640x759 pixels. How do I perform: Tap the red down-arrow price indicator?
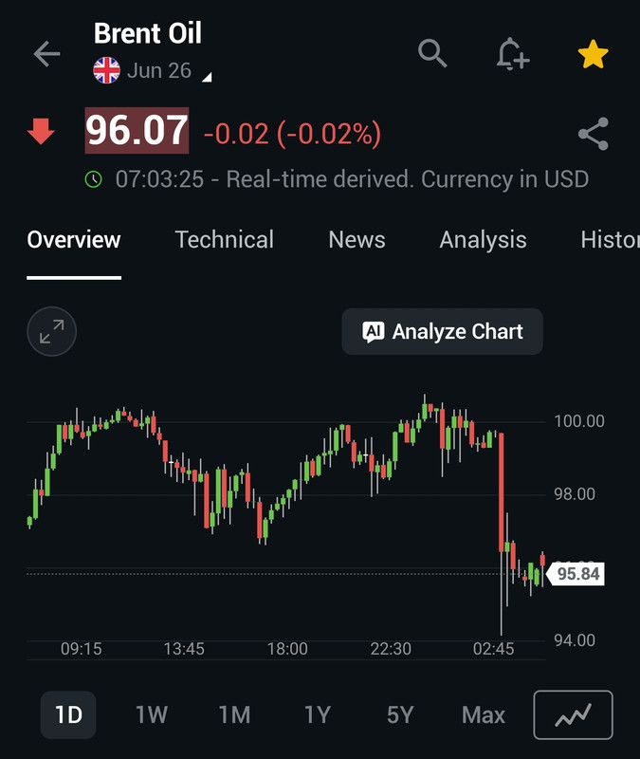coord(41,131)
